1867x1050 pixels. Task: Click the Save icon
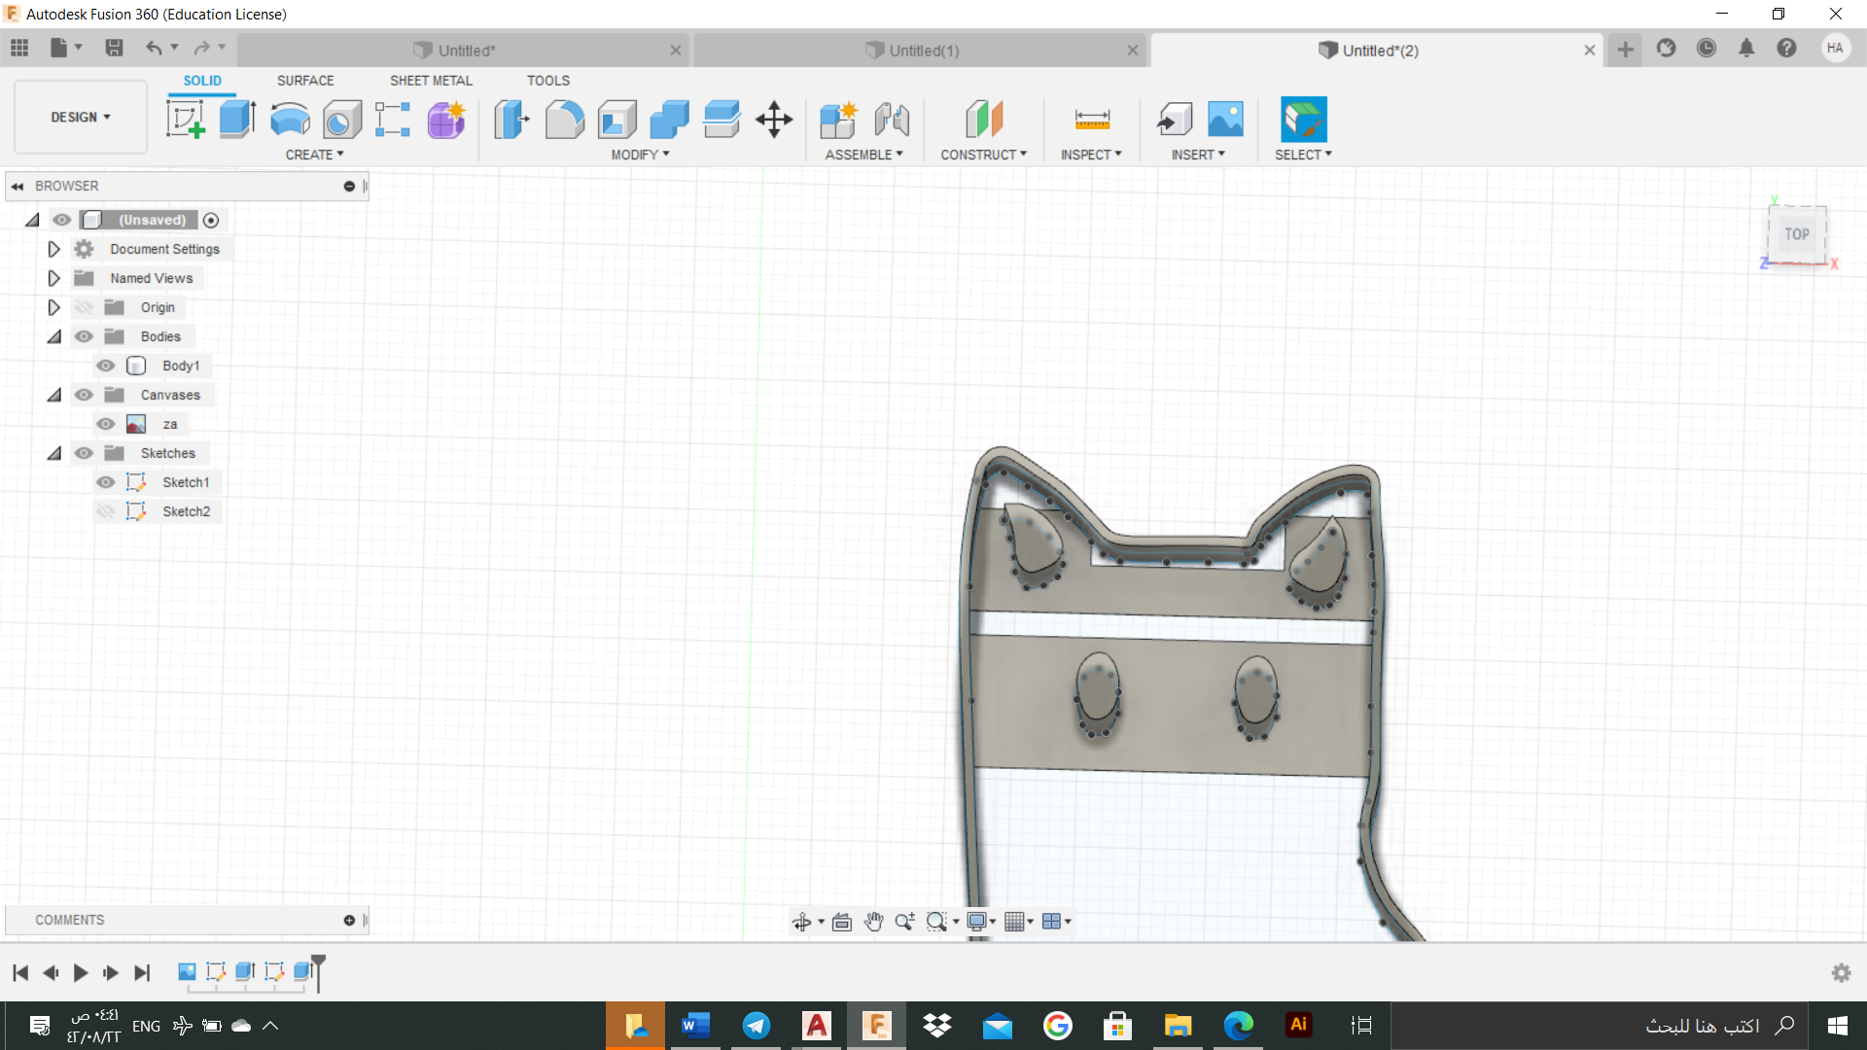point(114,48)
